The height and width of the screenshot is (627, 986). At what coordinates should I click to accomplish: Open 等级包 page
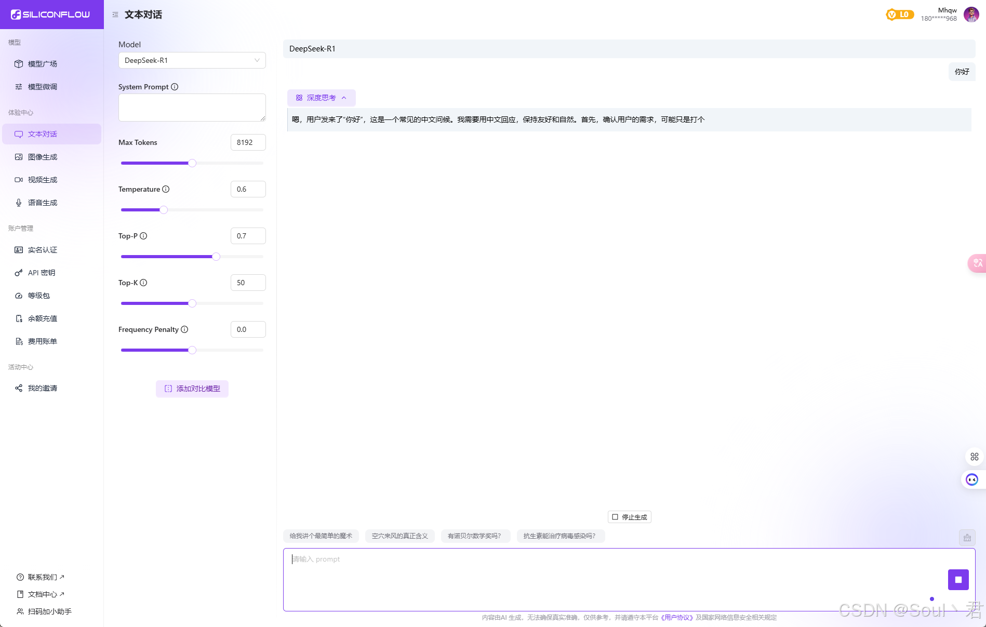(51, 296)
